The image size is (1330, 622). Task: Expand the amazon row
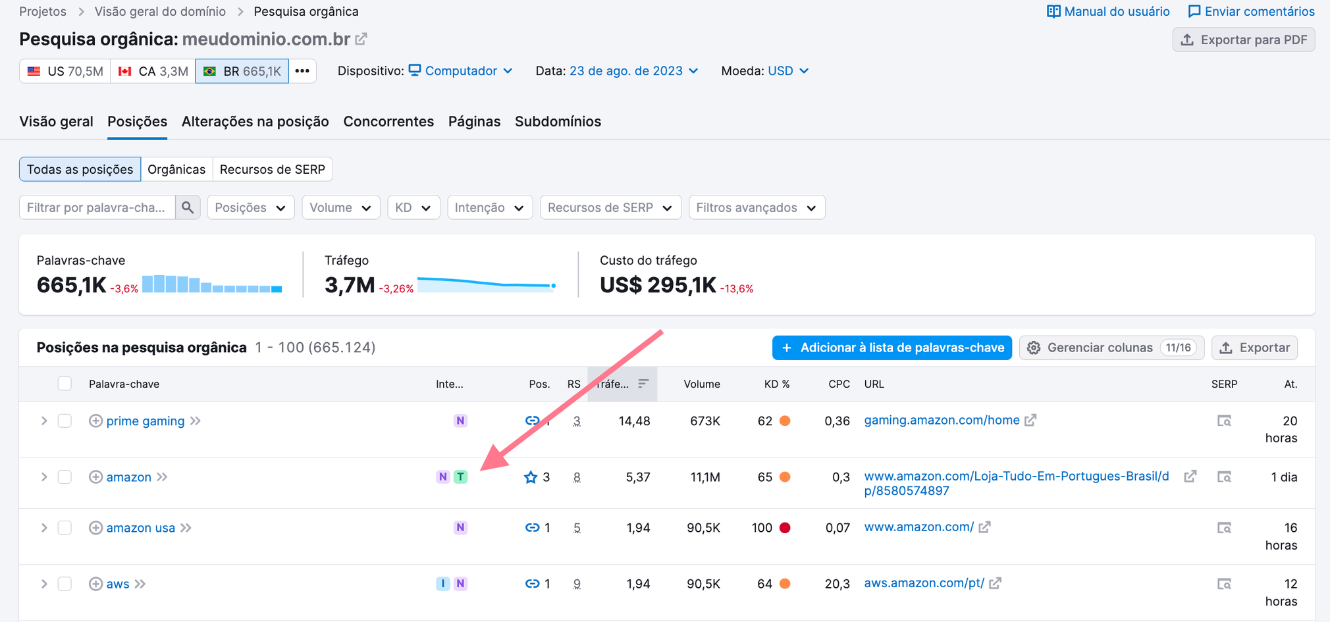44,477
